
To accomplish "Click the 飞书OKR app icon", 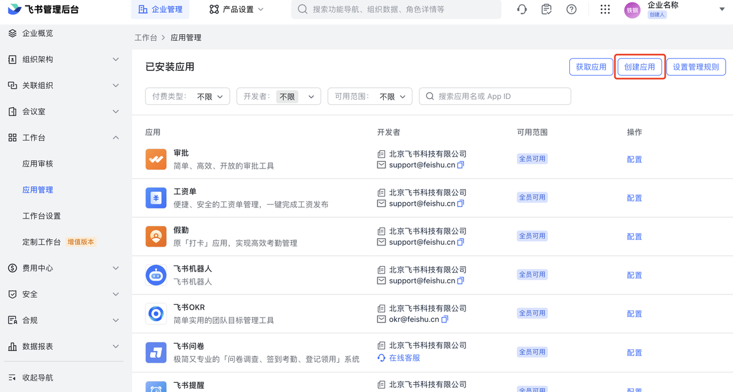I will tap(156, 314).
